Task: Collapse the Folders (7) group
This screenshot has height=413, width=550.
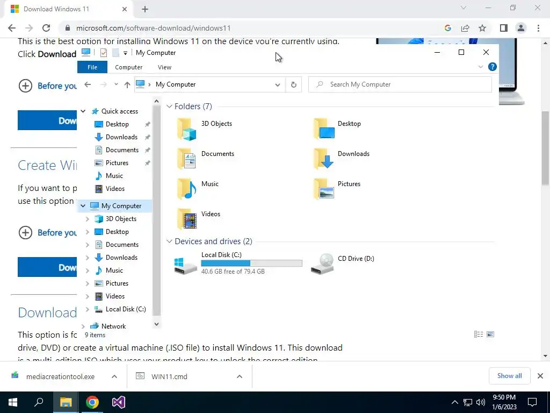Action: tap(169, 106)
